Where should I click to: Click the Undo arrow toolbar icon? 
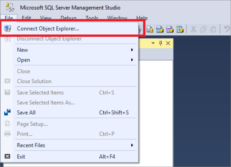tap(227, 29)
